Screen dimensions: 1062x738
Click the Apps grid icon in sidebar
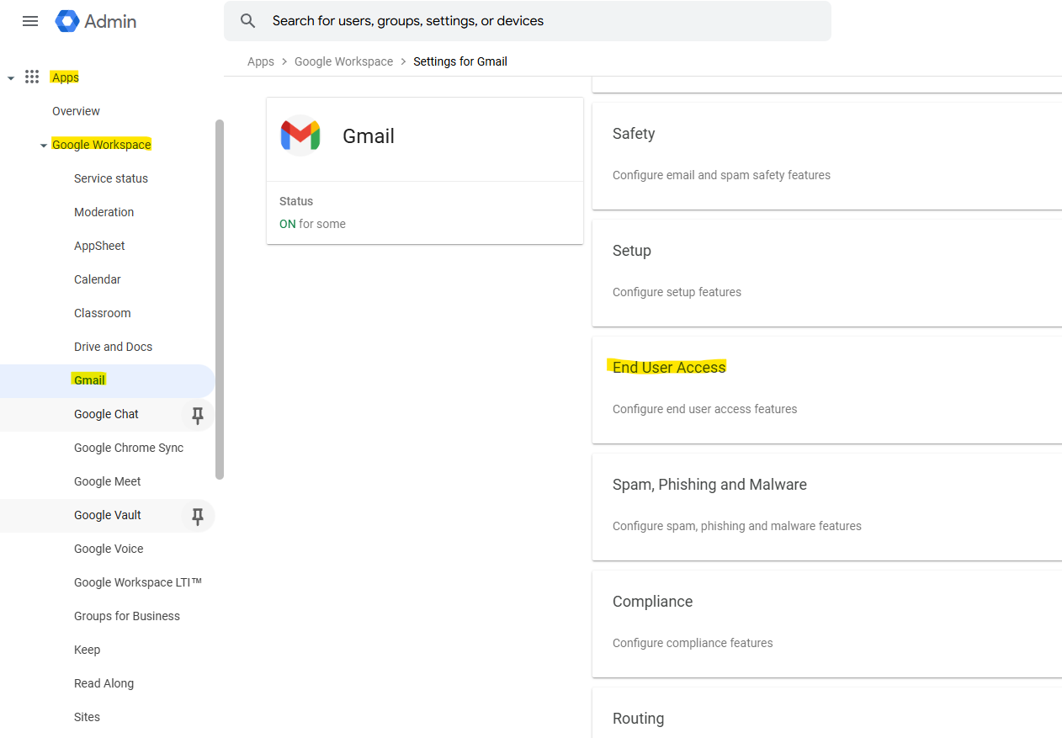click(32, 77)
